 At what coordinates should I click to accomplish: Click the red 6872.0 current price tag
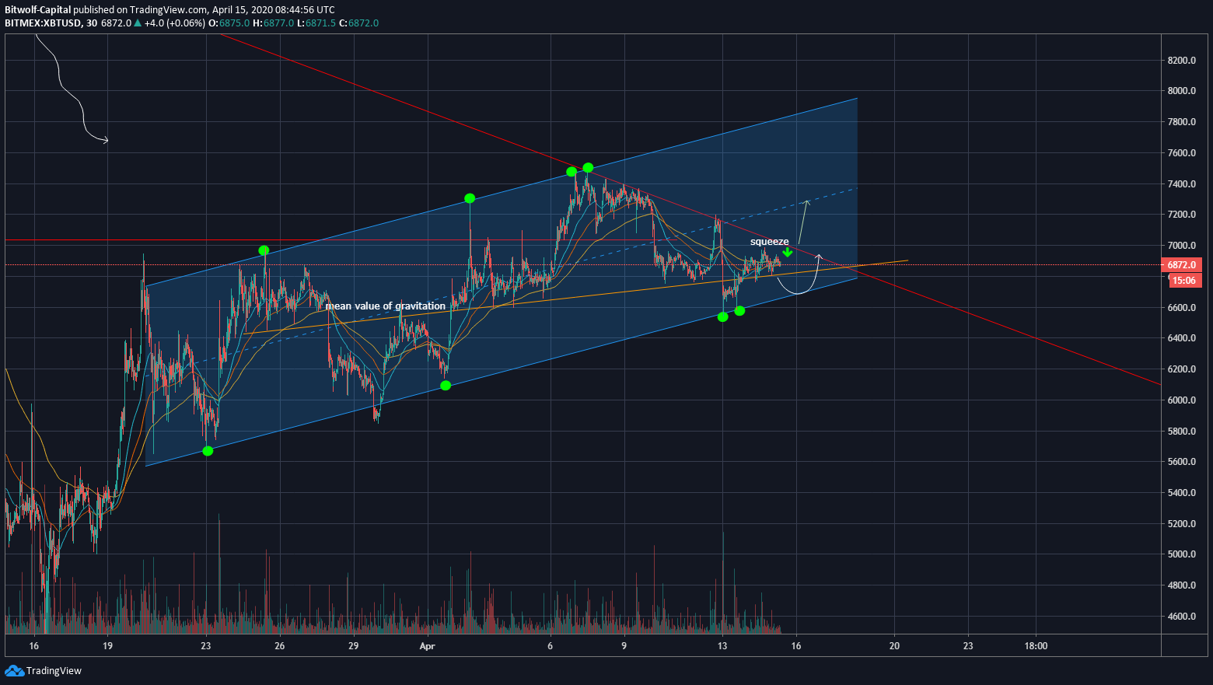point(1183,265)
